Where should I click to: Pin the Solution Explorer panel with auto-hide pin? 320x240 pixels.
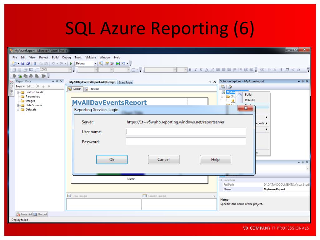click(302, 81)
